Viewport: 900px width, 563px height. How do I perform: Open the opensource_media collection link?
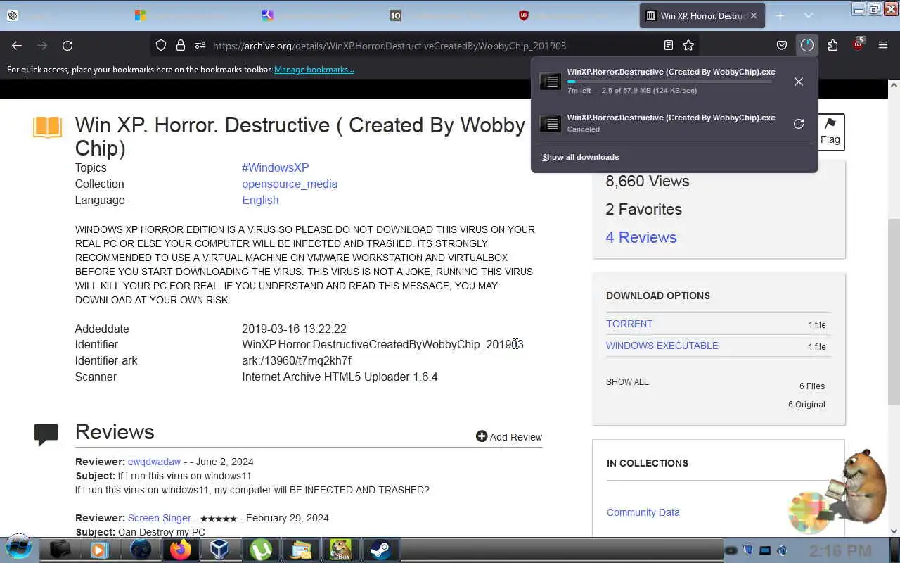[x=290, y=184]
